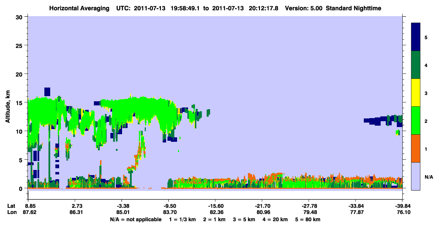
Task: Click the colorbar label '2'
Action: tap(426, 121)
